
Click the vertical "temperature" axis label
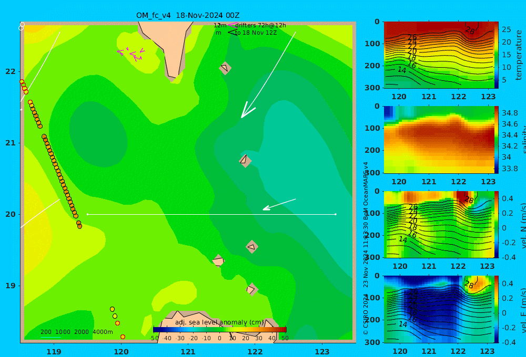click(x=519, y=55)
